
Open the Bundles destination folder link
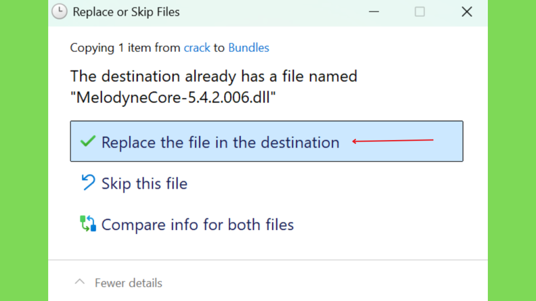tap(249, 48)
